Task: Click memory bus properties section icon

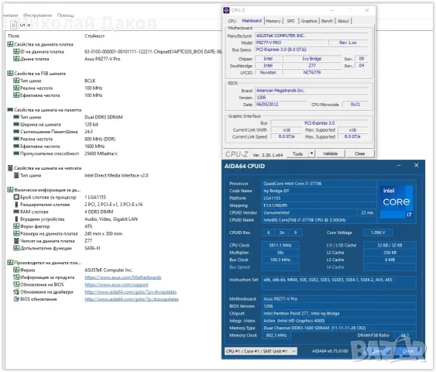Action: click(10, 109)
